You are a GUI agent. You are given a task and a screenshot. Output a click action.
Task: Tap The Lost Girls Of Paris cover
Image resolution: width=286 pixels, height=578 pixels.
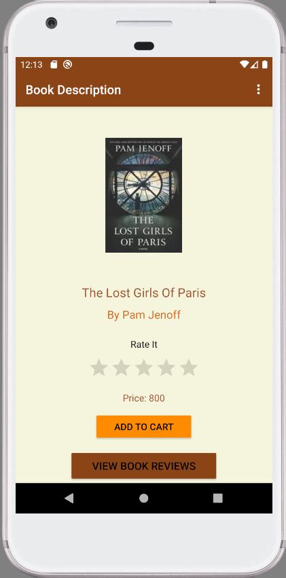(144, 196)
